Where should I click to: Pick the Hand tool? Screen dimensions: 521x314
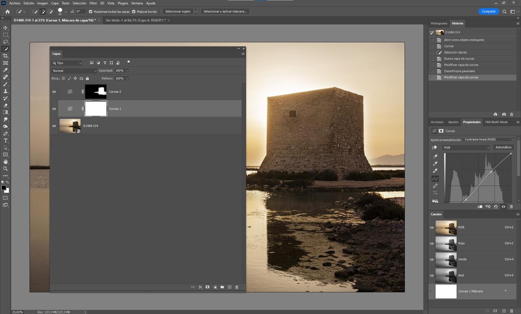[x=5, y=162]
